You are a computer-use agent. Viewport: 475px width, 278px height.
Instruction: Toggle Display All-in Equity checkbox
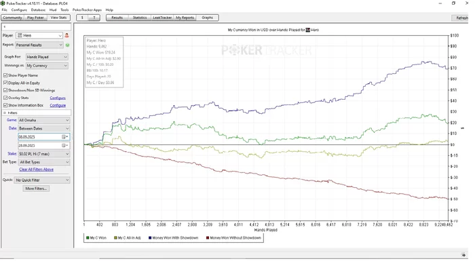5,83
